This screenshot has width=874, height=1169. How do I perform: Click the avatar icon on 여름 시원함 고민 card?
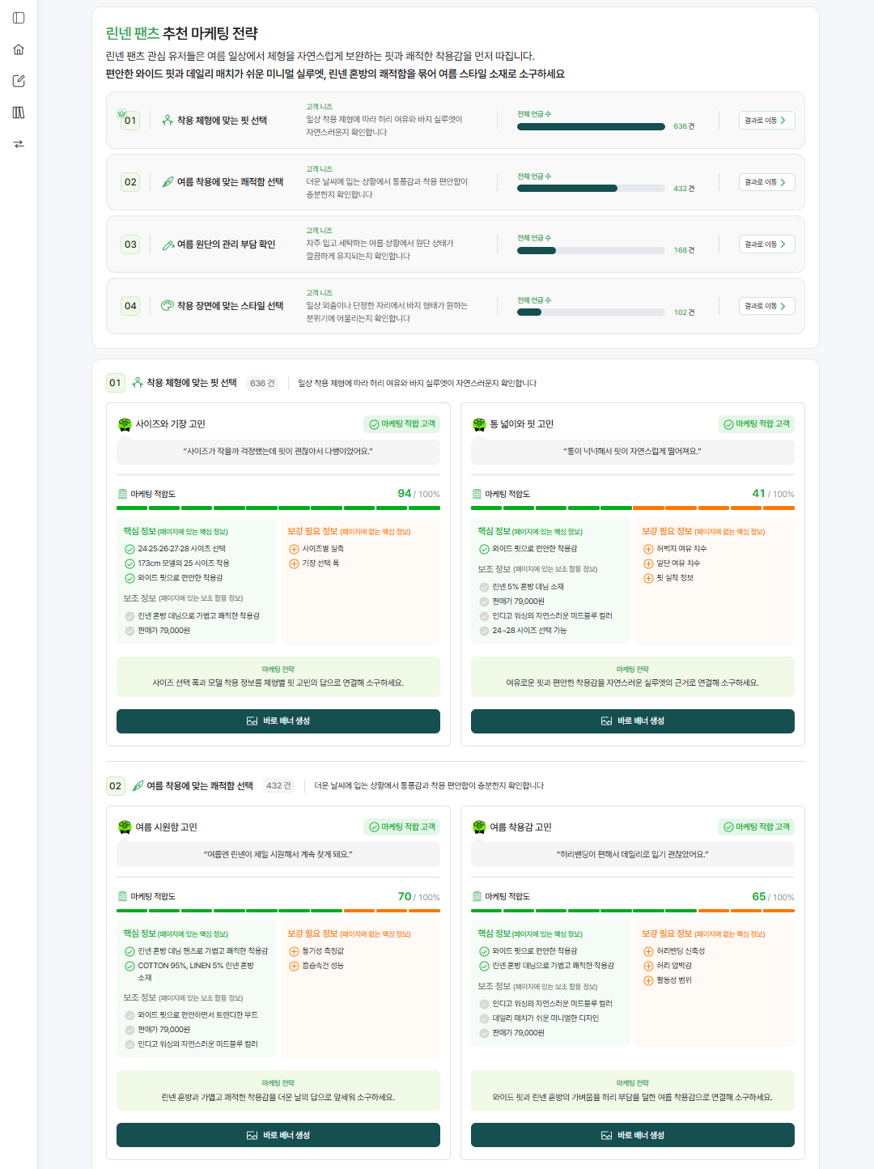(125, 827)
